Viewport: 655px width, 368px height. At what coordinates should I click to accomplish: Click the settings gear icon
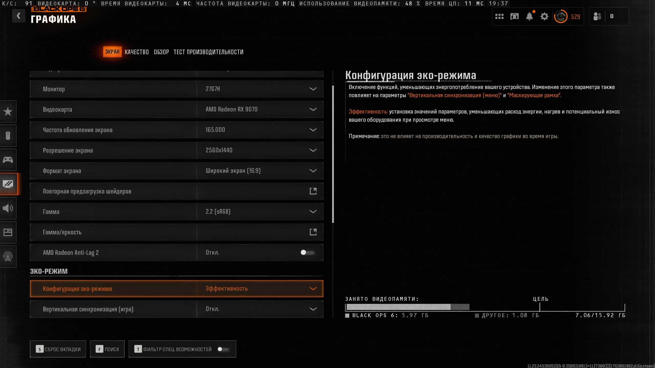(544, 17)
